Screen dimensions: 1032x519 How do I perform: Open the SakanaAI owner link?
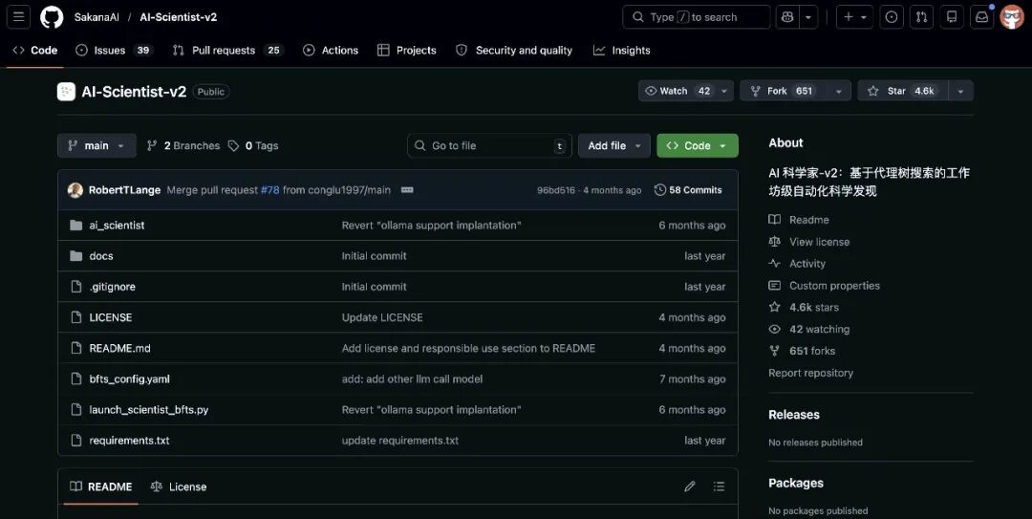coord(97,17)
